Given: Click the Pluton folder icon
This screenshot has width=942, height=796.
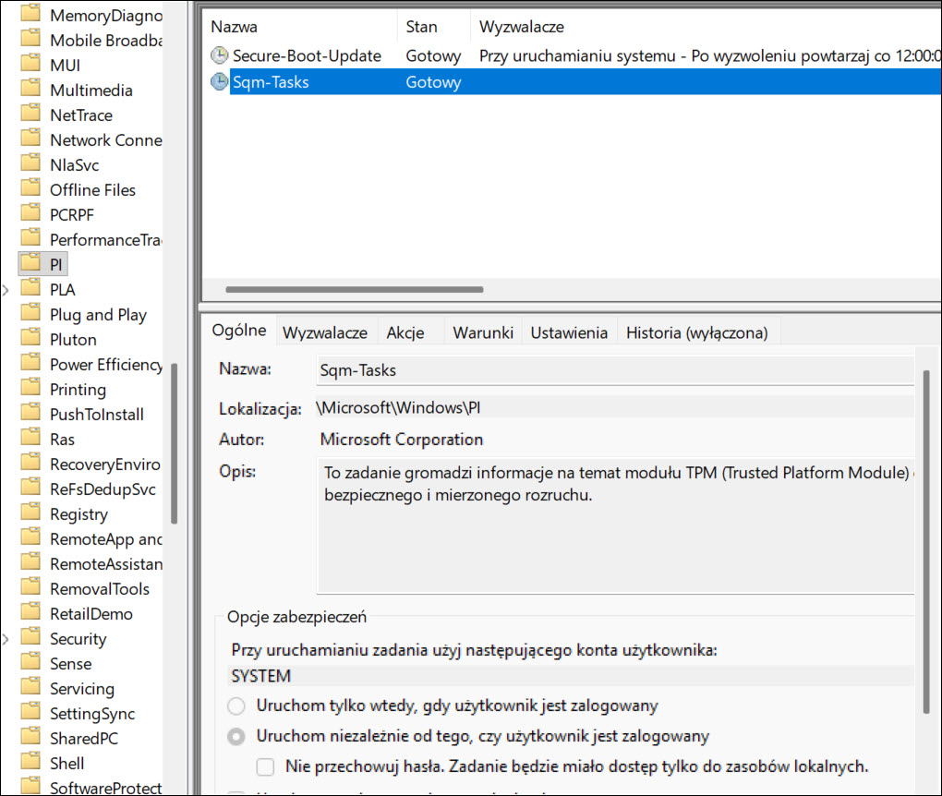Looking at the screenshot, I should pos(31,340).
